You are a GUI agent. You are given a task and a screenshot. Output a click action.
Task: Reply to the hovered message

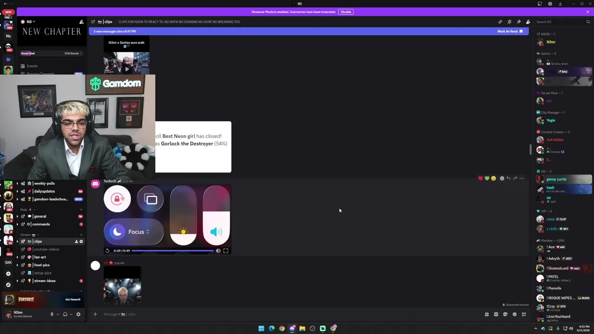tap(508, 178)
